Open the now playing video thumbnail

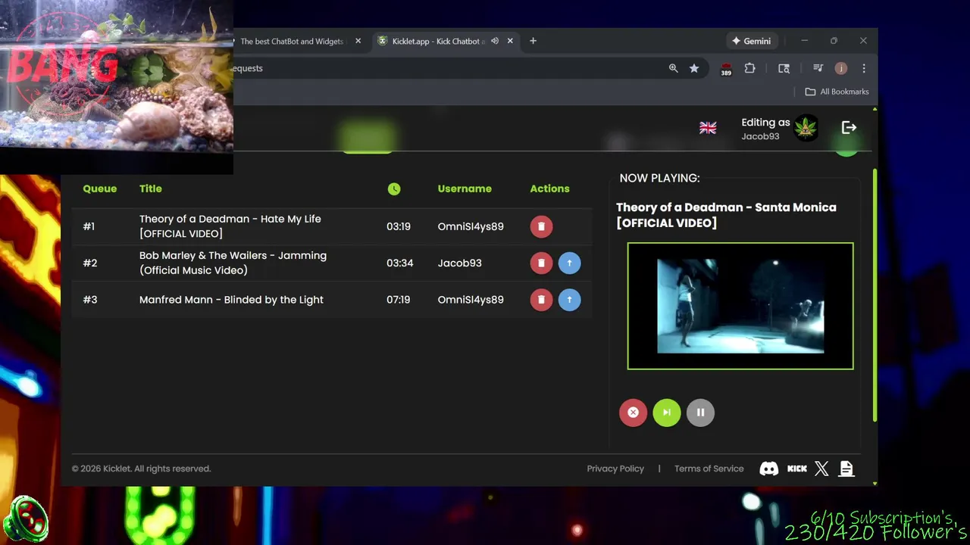tap(740, 306)
